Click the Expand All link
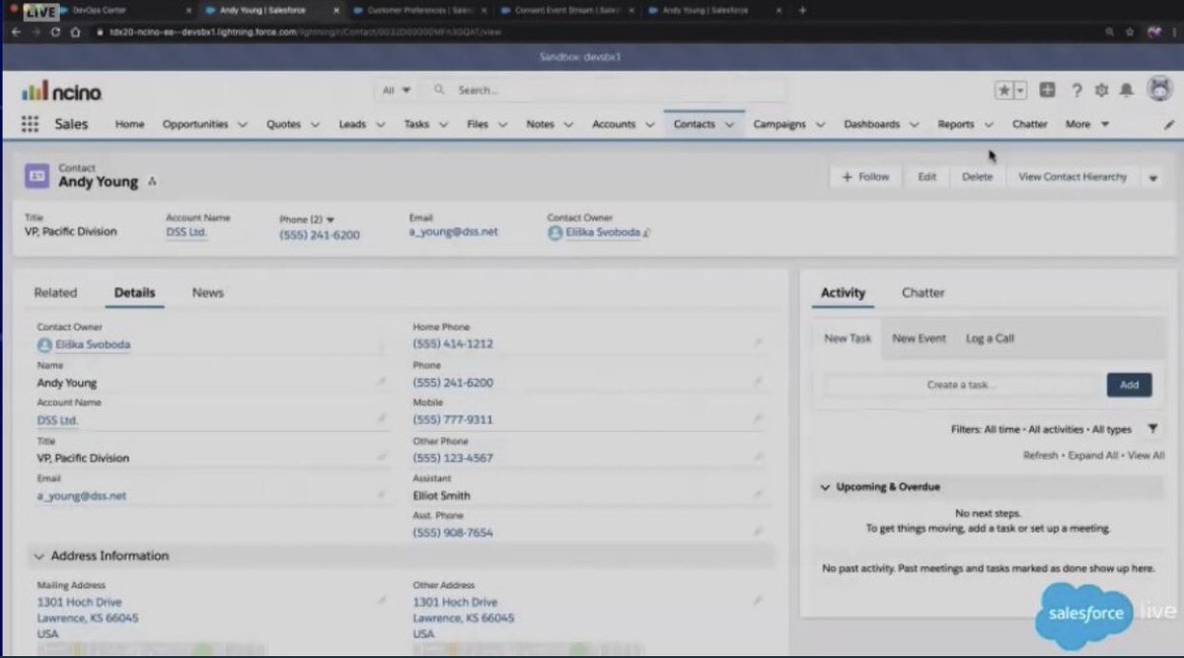This screenshot has width=1184, height=658. pyautogui.click(x=1093, y=456)
